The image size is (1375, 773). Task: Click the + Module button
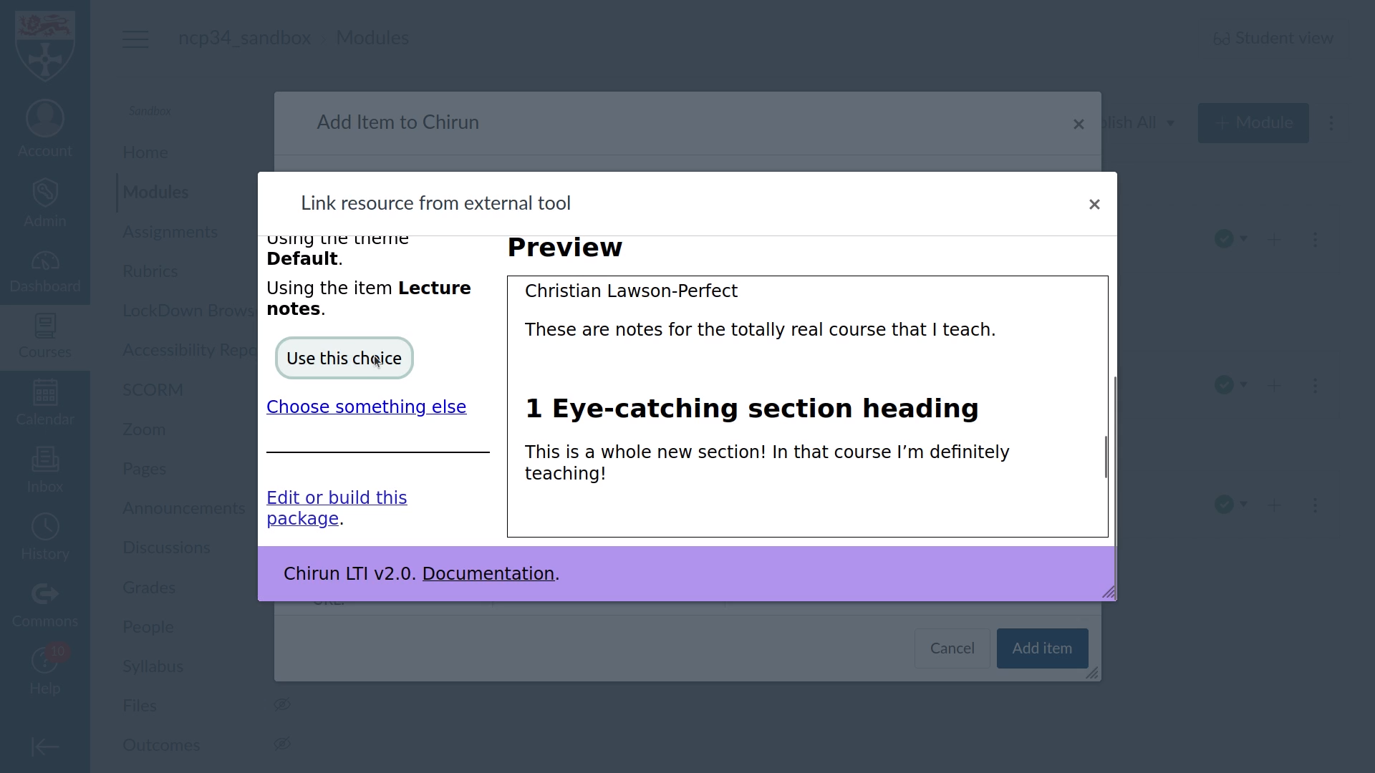point(1253,123)
